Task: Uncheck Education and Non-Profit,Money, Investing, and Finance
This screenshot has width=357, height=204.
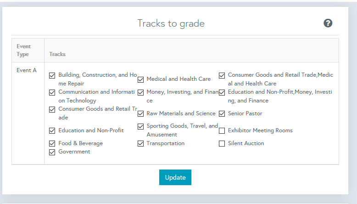Action: [x=222, y=92]
